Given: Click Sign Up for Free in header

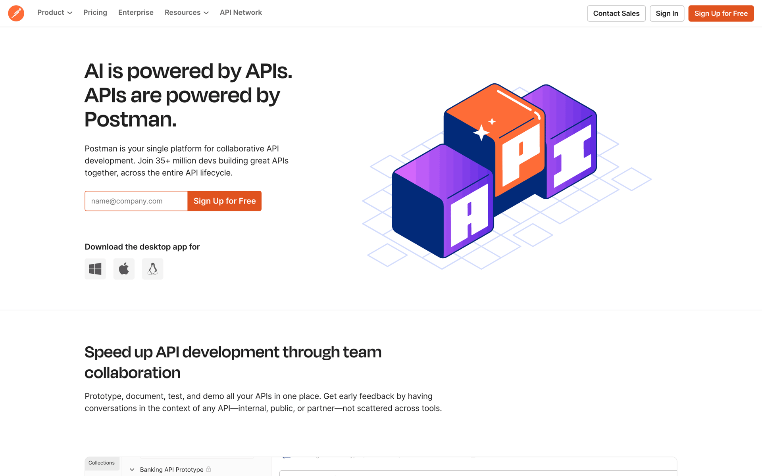Looking at the screenshot, I should click(721, 13).
